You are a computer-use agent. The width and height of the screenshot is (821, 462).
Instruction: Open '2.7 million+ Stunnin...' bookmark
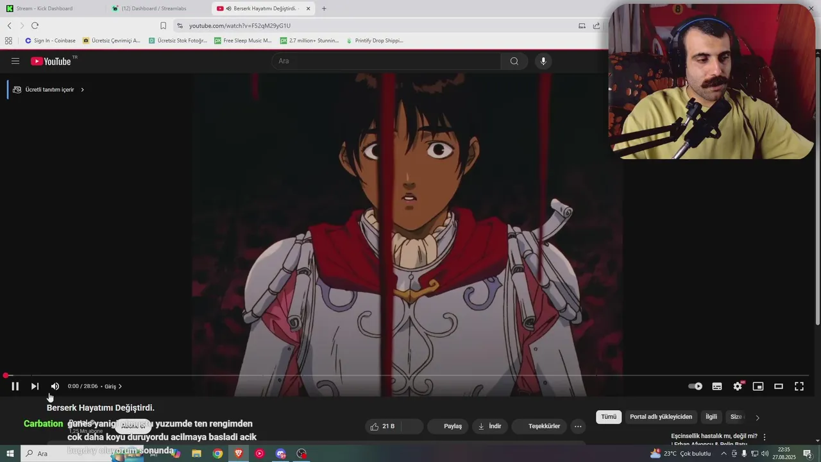point(309,40)
